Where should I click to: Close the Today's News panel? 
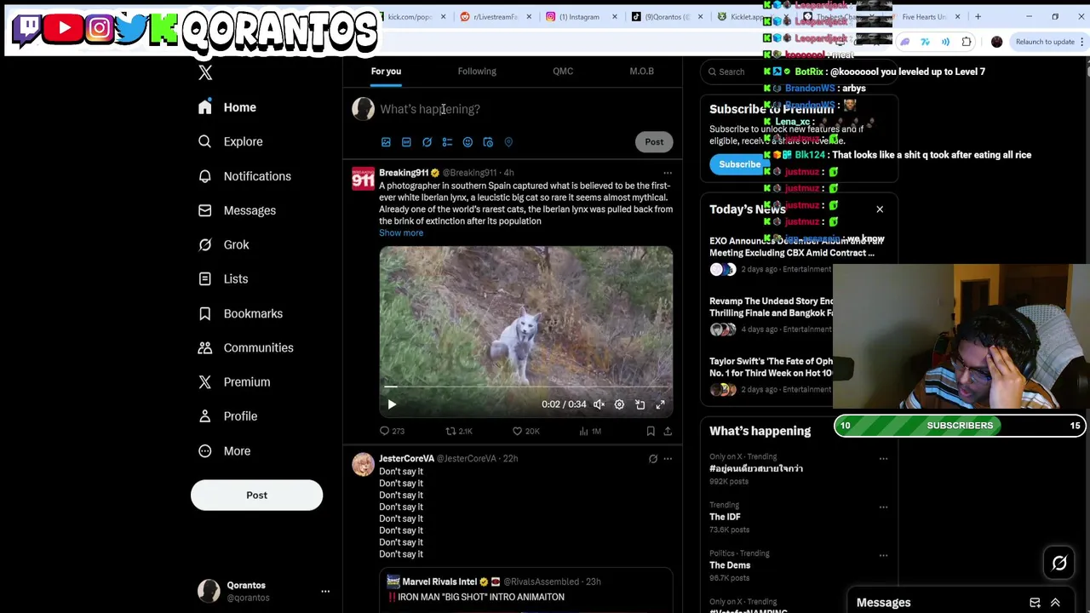(880, 209)
